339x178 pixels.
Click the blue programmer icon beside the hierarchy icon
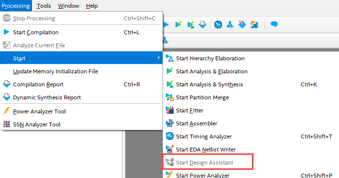click(x=242, y=25)
